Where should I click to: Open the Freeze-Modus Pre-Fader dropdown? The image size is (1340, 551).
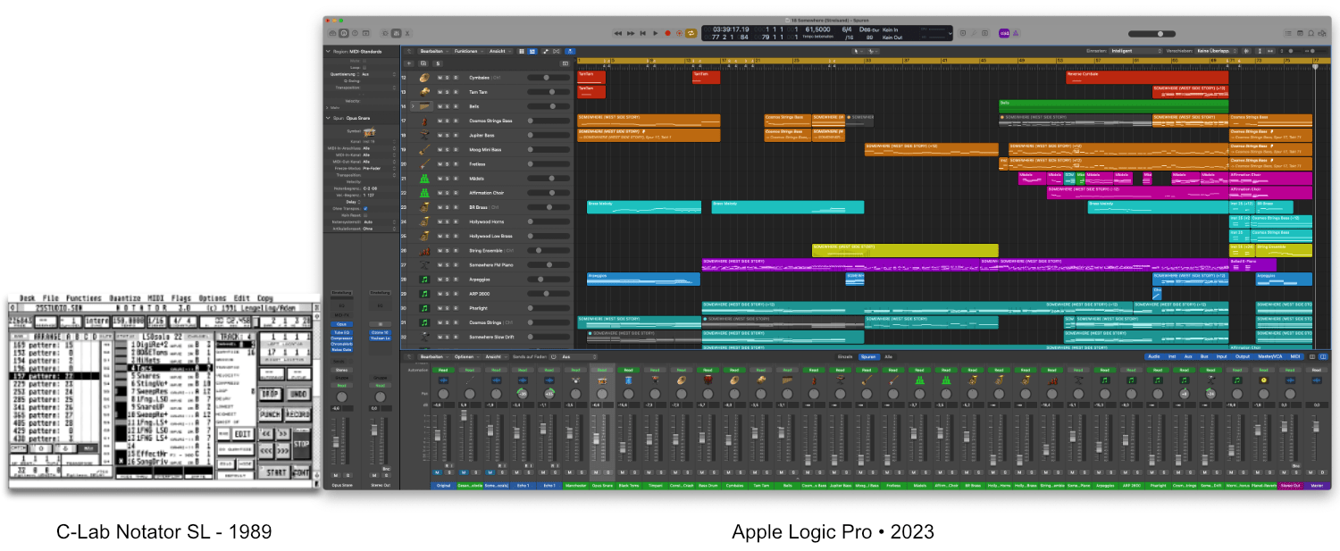tap(378, 168)
